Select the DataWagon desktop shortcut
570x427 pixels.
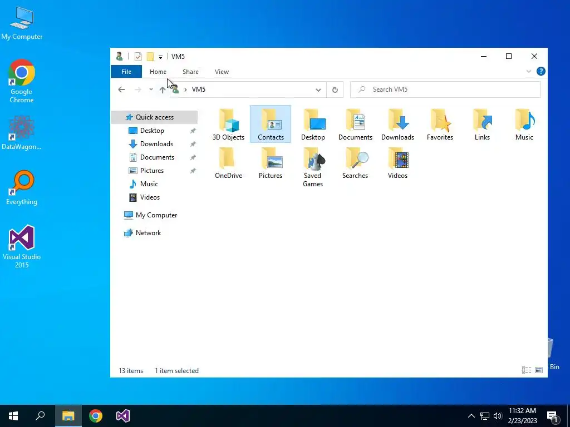tap(22, 132)
